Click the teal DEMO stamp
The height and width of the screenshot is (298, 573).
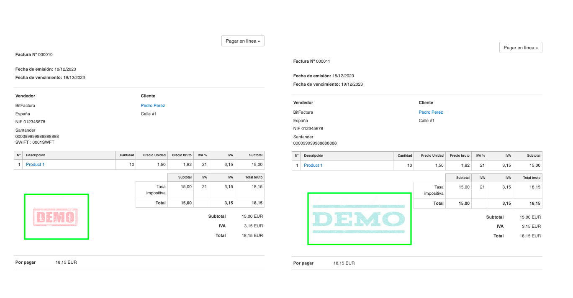(359, 219)
